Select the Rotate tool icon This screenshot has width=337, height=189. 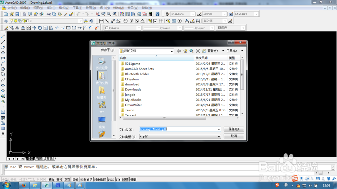tap(40, 28)
